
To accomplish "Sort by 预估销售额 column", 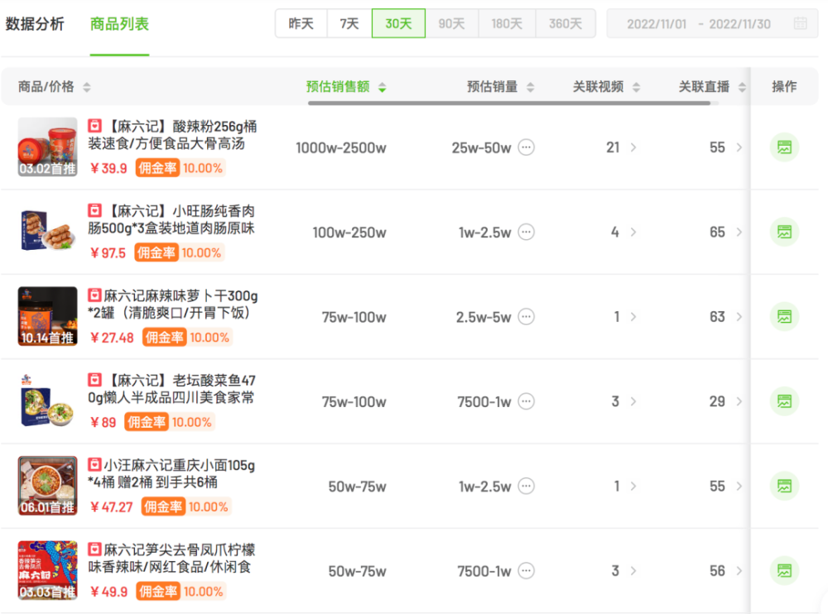I will (x=345, y=87).
